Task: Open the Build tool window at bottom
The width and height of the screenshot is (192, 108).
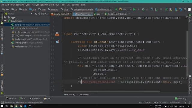Action: [23, 98]
